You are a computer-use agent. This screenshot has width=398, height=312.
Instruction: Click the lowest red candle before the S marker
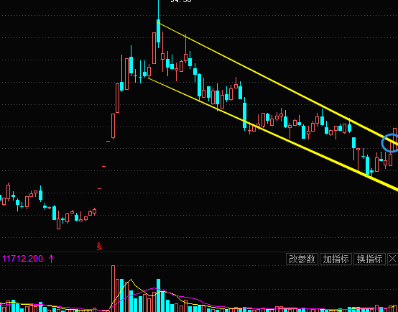pyautogui.click(x=59, y=224)
